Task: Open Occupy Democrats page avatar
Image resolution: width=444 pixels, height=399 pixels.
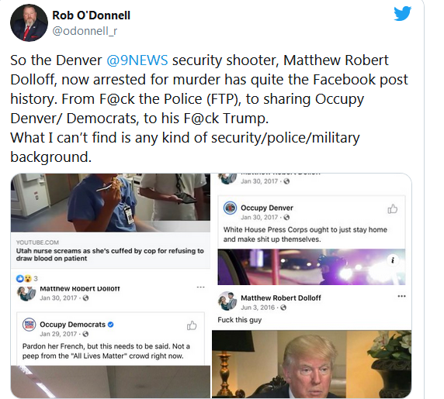Action: coord(29,325)
